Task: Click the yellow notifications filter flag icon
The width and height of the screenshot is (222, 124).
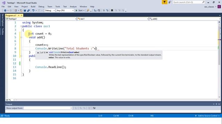Action: tap(164, 2)
